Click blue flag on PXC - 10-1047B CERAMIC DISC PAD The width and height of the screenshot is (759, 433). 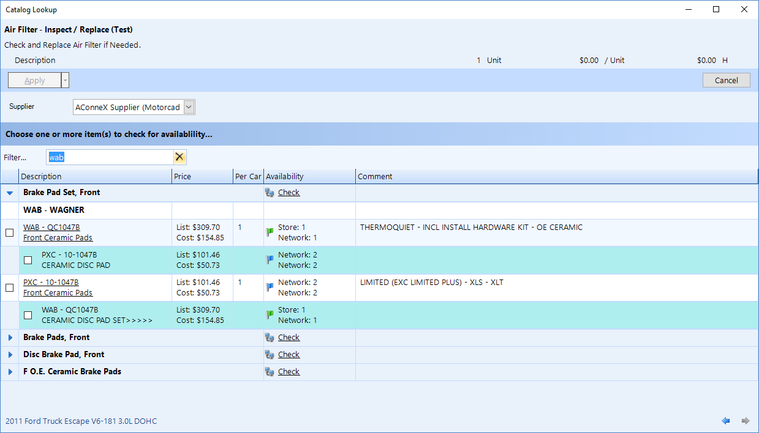(x=270, y=260)
